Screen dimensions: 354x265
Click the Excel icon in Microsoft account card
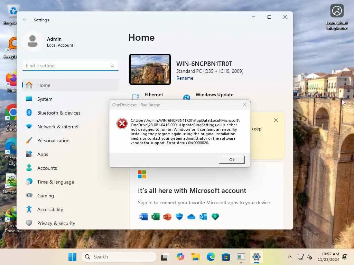point(155,217)
